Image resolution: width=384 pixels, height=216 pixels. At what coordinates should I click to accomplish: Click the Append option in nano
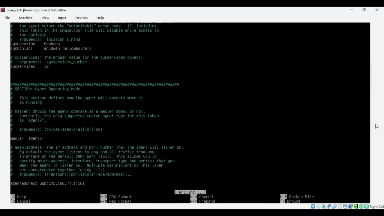coord(201,197)
